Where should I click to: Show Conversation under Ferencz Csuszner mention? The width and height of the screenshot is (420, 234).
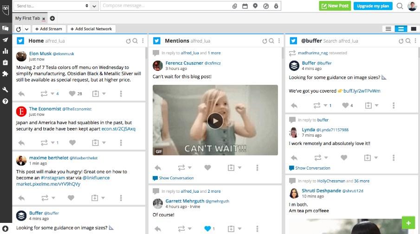point(176,178)
